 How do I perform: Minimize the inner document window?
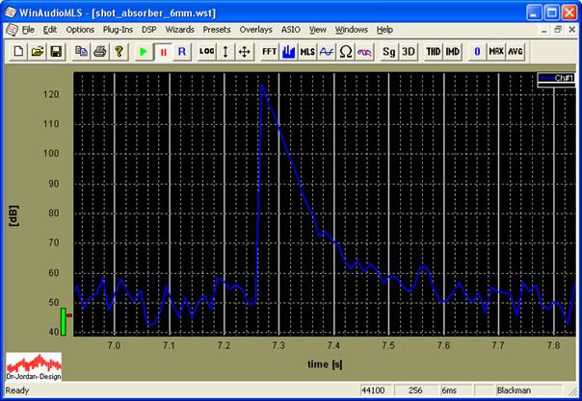(x=544, y=30)
